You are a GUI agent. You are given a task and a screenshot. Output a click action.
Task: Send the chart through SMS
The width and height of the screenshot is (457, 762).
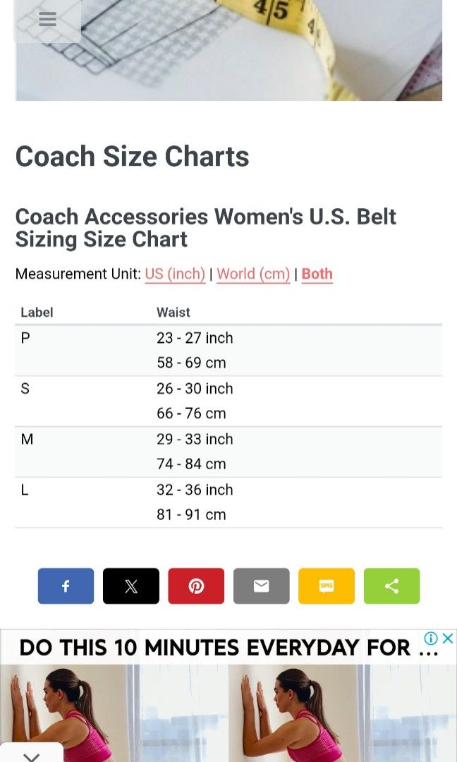pos(327,586)
